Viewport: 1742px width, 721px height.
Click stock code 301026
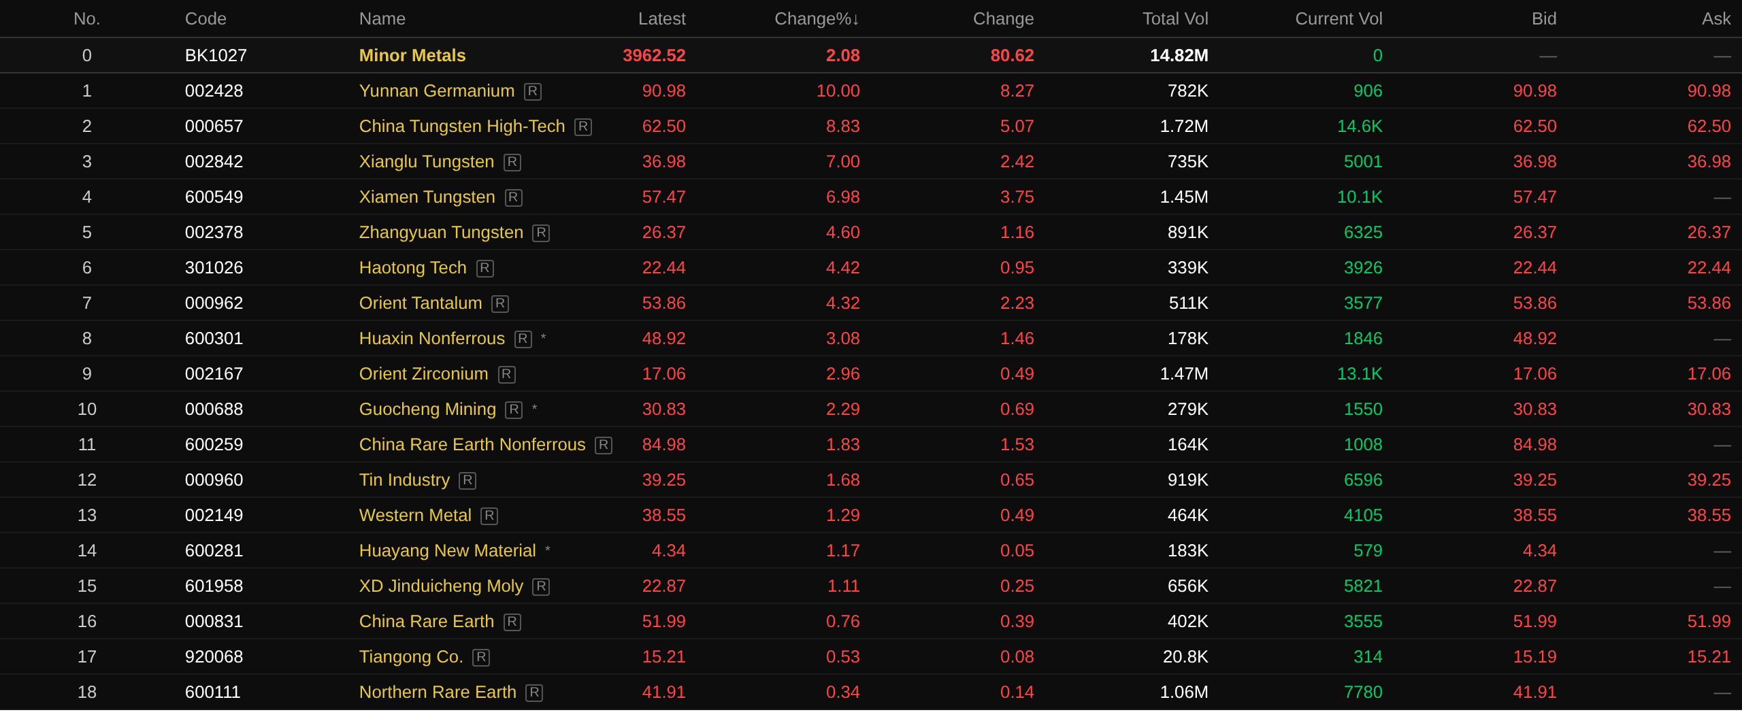(x=214, y=267)
